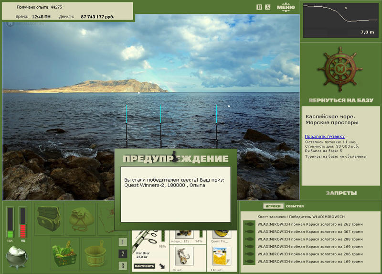The image size is (382, 274).
Task: Select the yellow bait pack 118 шт.
Action: (x=221, y=256)
